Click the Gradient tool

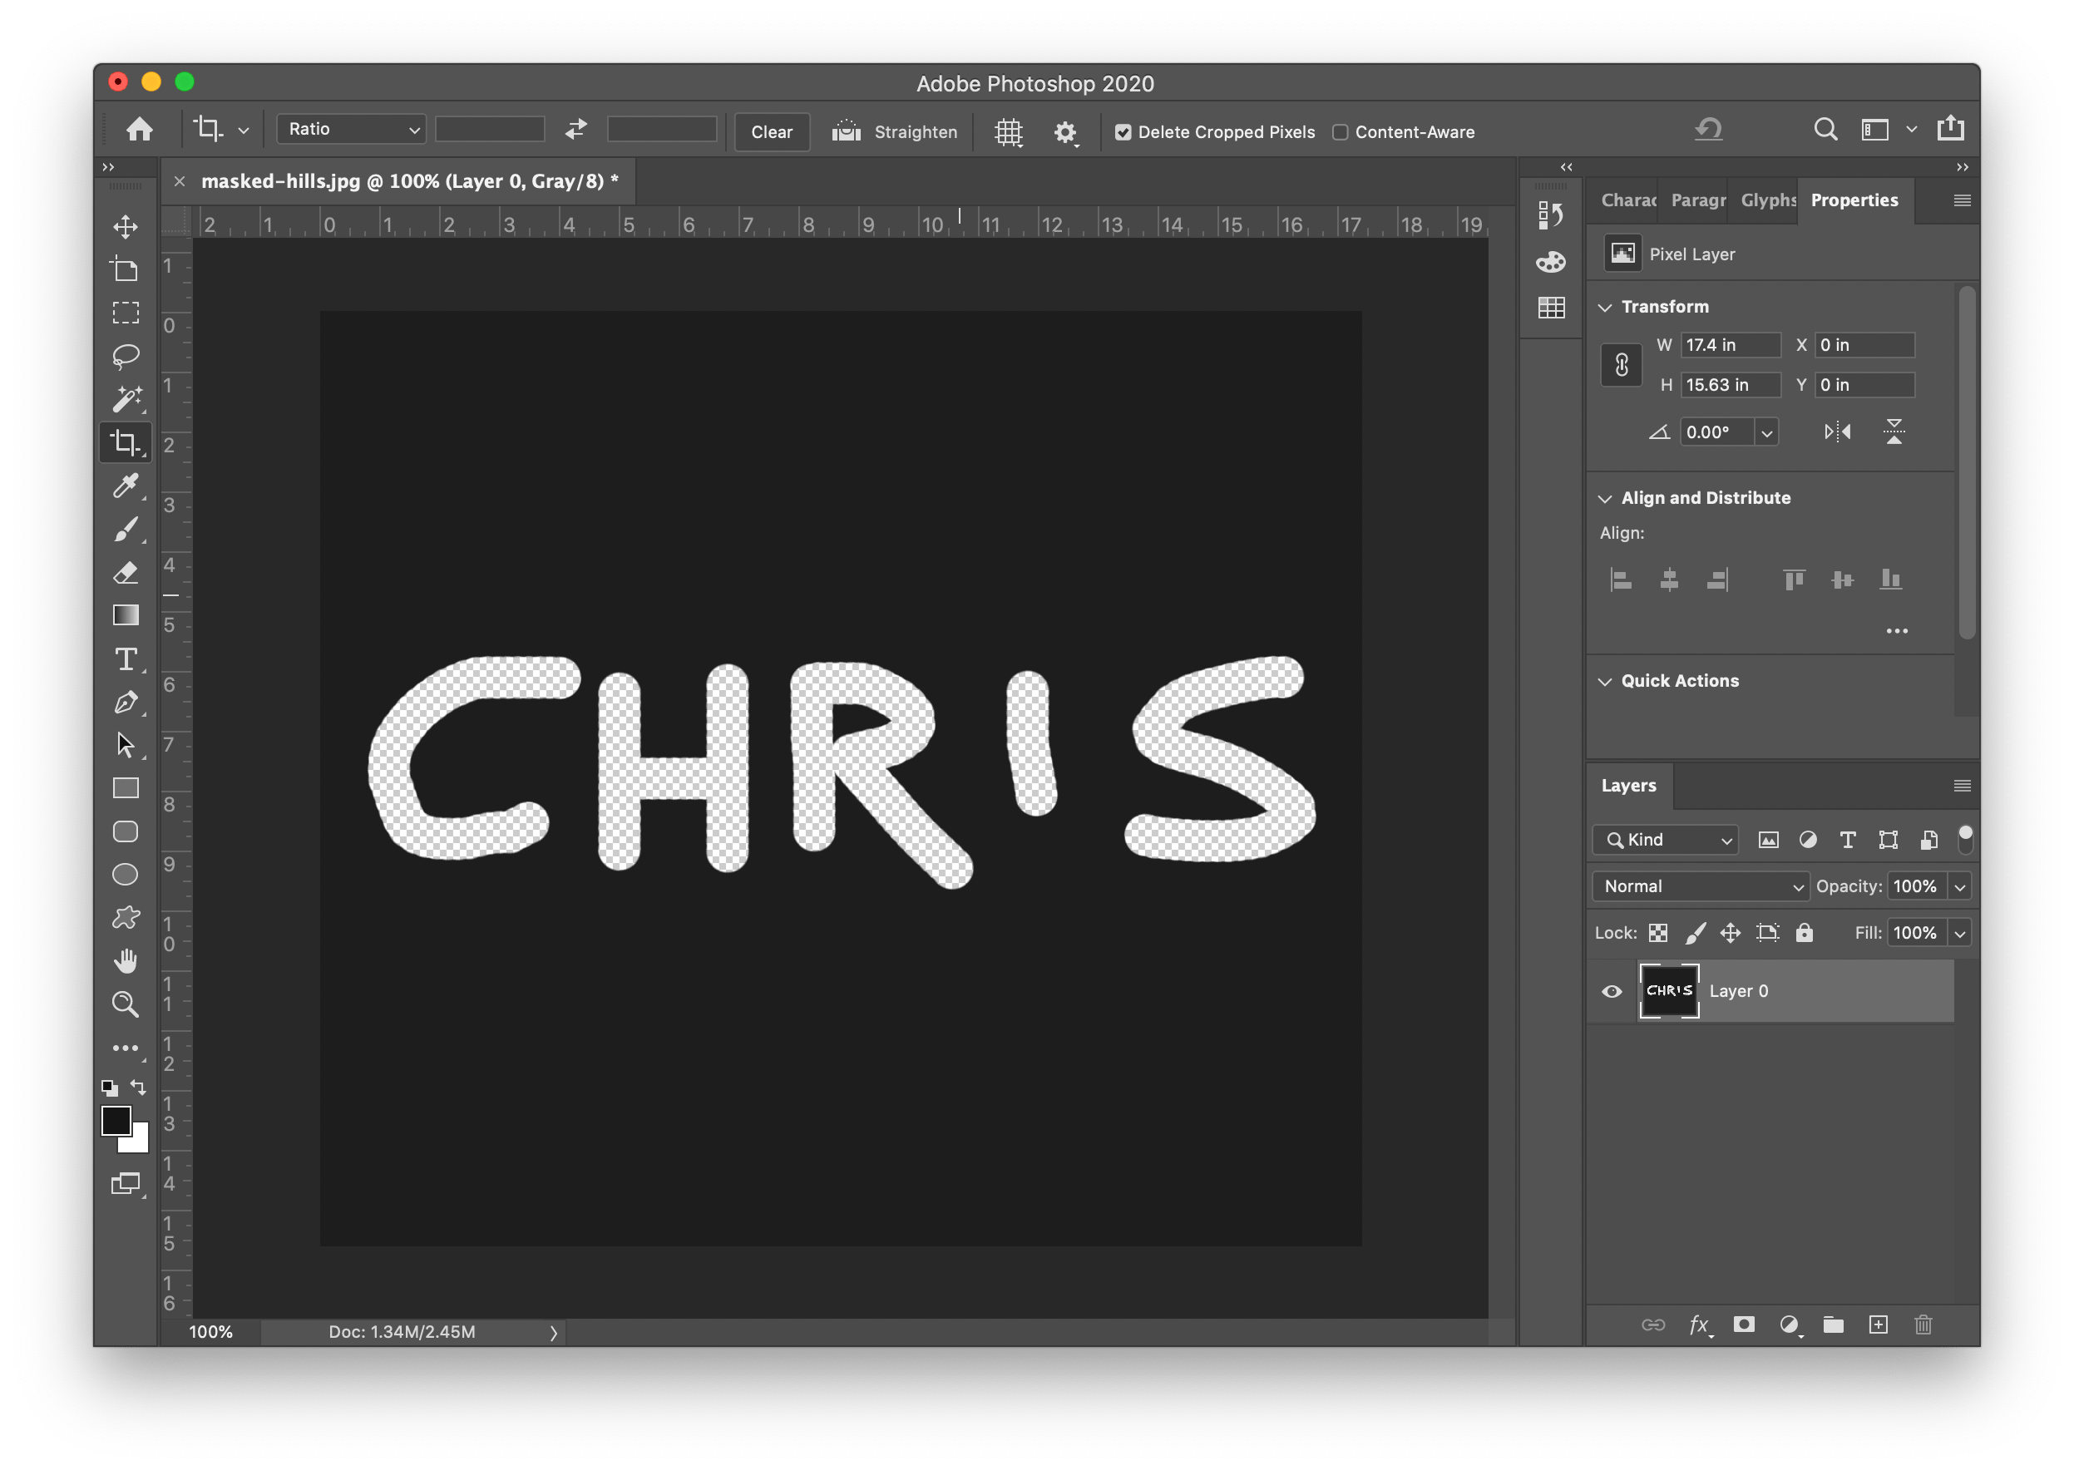[x=126, y=615]
